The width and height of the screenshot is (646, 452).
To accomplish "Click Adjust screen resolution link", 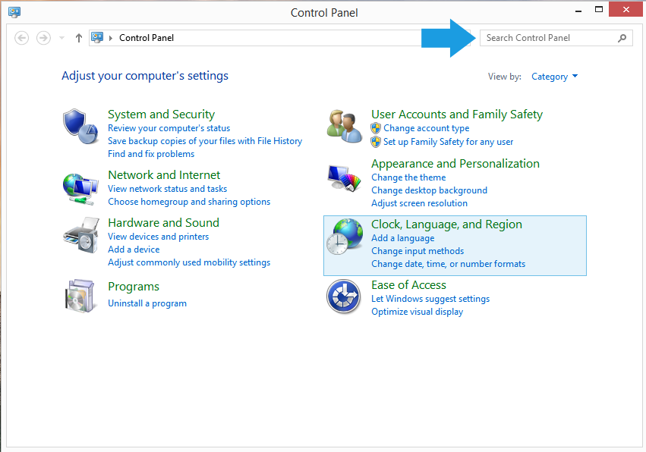I will [419, 203].
